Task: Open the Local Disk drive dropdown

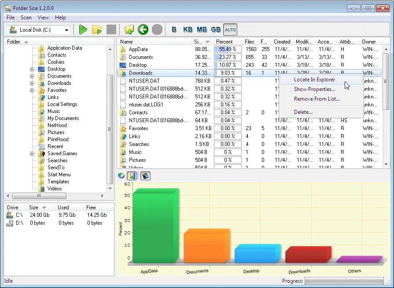Action: 65,29
